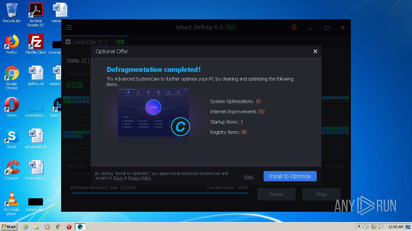Image resolution: width=412 pixels, height=231 pixels.
Task: Toggle the Local Disk (C:) checkbox
Action: (x=68, y=42)
